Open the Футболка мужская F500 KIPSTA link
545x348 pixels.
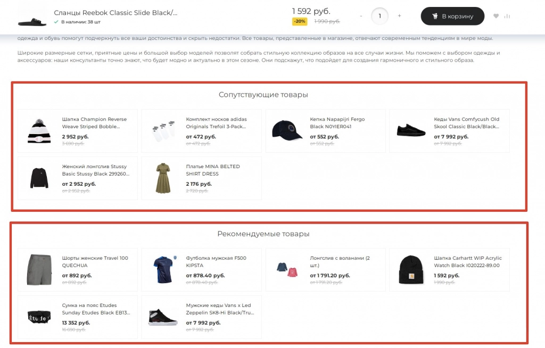coord(216,261)
